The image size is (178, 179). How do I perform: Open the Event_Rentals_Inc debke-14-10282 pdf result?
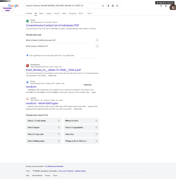(x=53, y=70)
